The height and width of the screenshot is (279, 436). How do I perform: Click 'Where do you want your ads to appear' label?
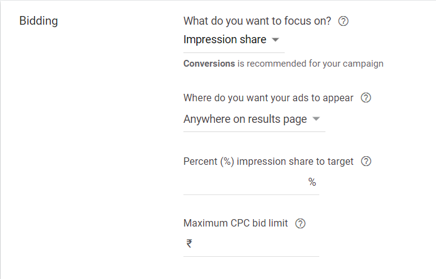coord(269,98)
